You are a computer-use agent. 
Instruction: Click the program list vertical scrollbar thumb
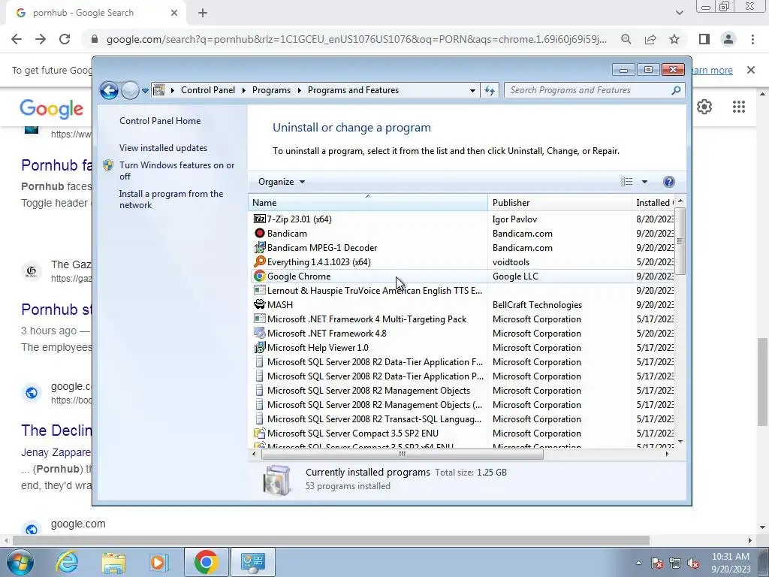point(680,241)
